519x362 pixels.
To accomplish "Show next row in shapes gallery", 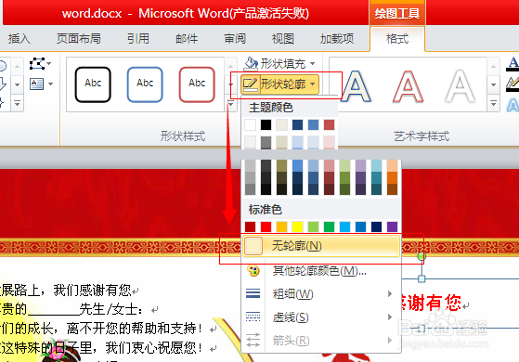I will tap(18, 85).
